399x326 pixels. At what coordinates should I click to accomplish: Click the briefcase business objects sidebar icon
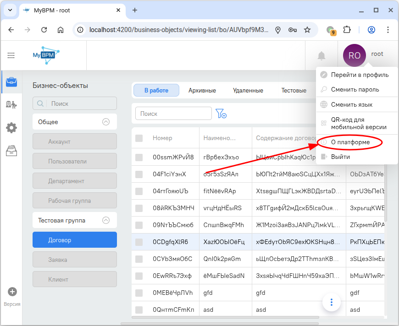pyautogui.click(x=11, y=82)
